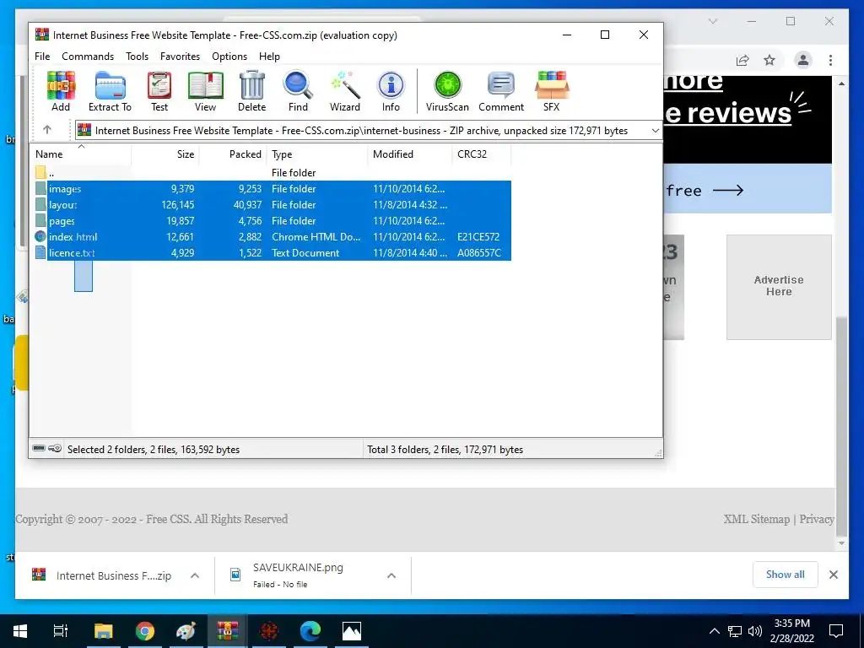Expand options for SAVEUKRAINE.png download

point(391,575)
